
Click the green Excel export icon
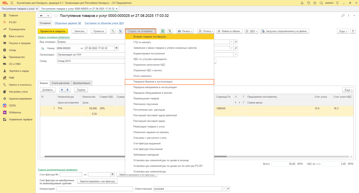pos(163,31)
